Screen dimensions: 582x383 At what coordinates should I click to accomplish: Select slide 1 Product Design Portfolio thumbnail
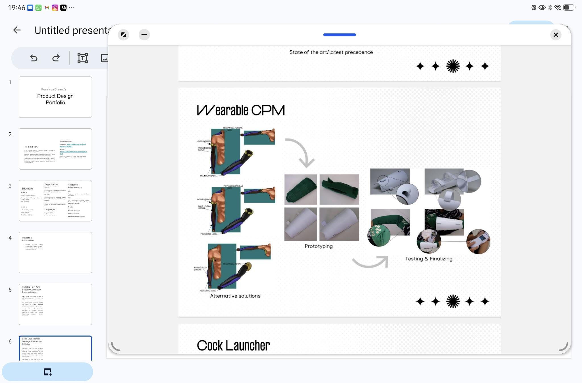(x=55, y=97)
